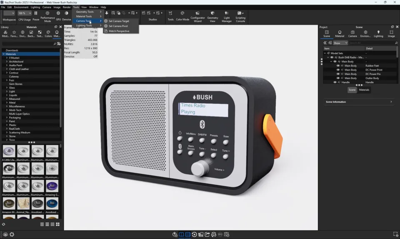Hide the Bush DAB Radio model

[x=332, y=57]
